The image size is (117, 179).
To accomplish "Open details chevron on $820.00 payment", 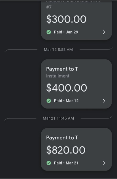I will 104,163.
